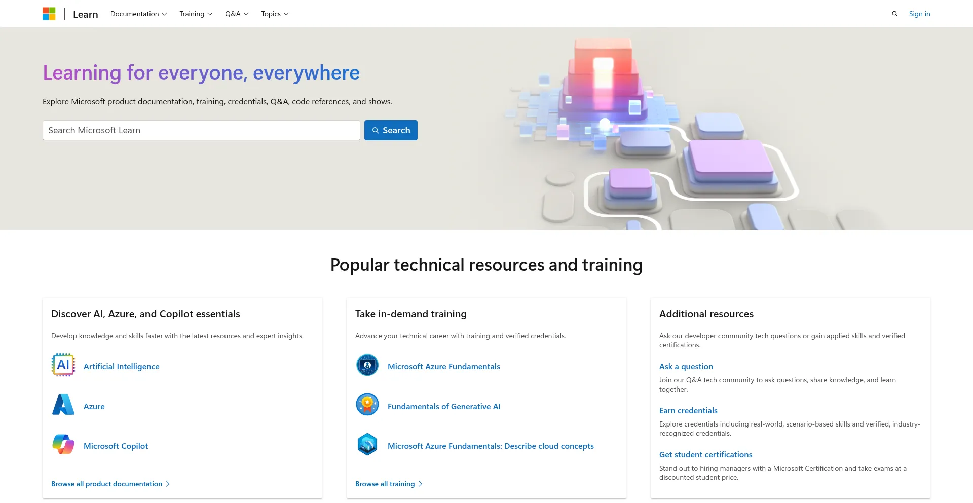Viewport: 973px width, 503px height.
Task: Open the Training dropdown menu
Action: click(196, 14)
